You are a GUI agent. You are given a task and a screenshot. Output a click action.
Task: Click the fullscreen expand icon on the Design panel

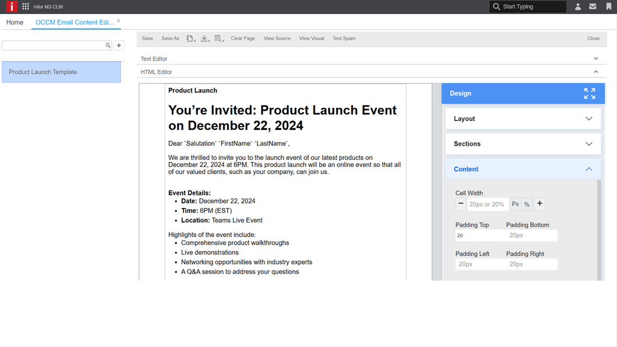589,93
